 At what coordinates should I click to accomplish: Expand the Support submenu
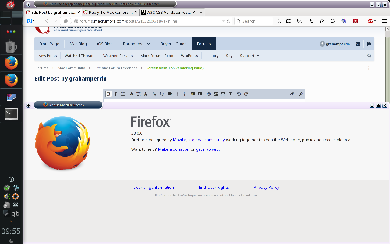tap(250, 56)
